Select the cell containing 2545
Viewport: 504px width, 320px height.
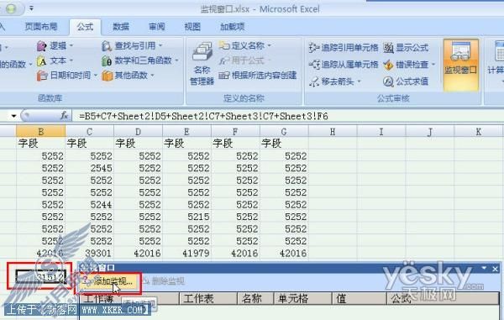tap(89, 168)
